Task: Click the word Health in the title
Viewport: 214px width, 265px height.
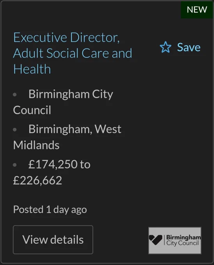Action: click(x=32, y=69)
